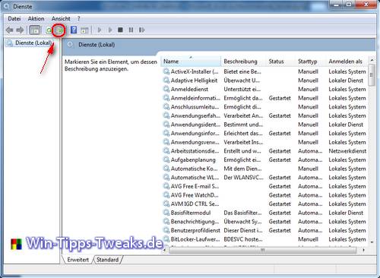Viewport: 380px width, 278px height.
Task: Click the gear icon of Anmeldedienst
Action: click(166, 90)
